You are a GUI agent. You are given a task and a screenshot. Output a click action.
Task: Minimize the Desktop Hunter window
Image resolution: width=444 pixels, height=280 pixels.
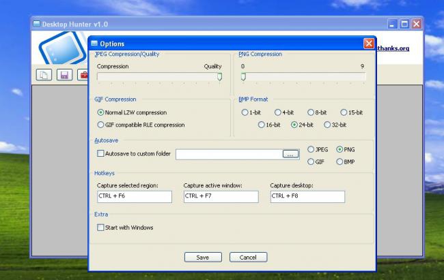(x=392, y=25)
